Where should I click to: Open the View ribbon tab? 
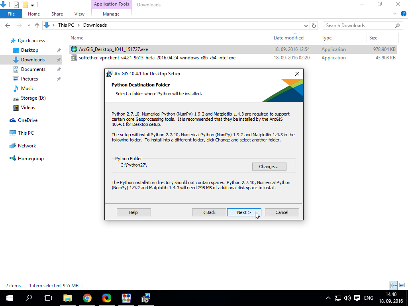(x=79, y=14)
